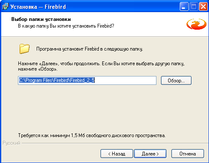Click the required disk space message 1,5 Мб
209x163 pixels.
point(92,135)
